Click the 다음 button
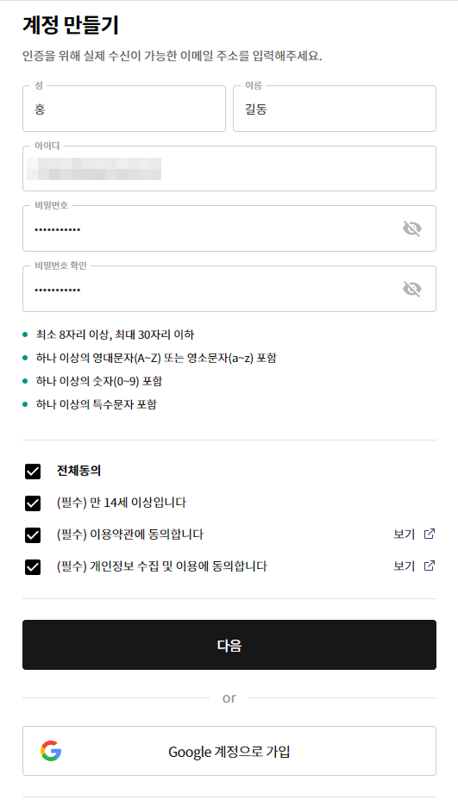 pos(229,645)
